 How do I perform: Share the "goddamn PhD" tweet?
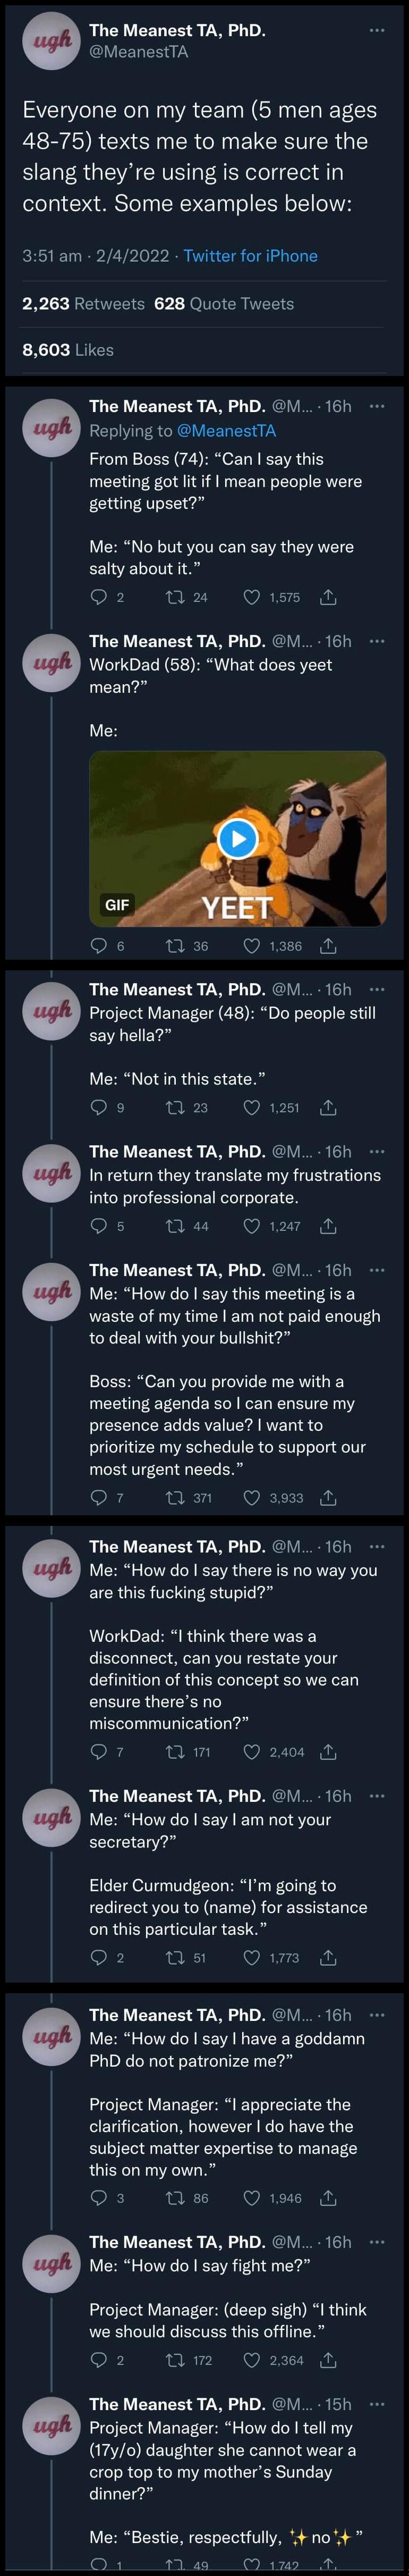[x=328, y=2197]
